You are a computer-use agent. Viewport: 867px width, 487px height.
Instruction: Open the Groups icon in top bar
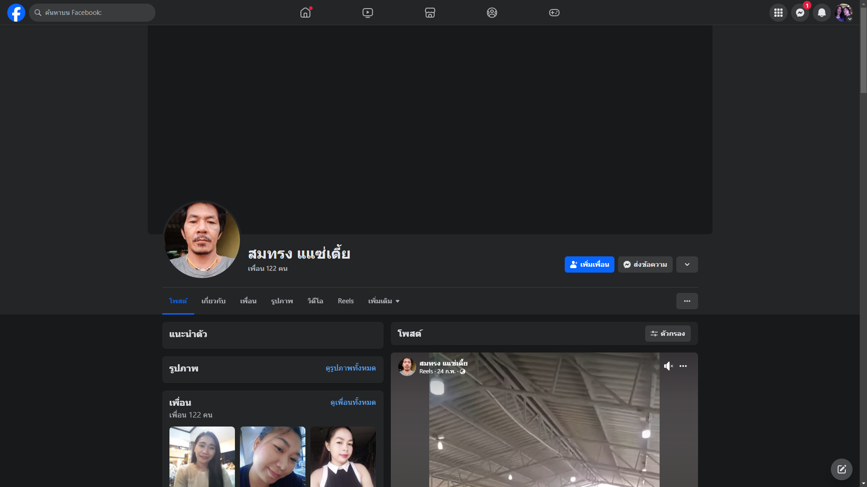coord(492,13)
